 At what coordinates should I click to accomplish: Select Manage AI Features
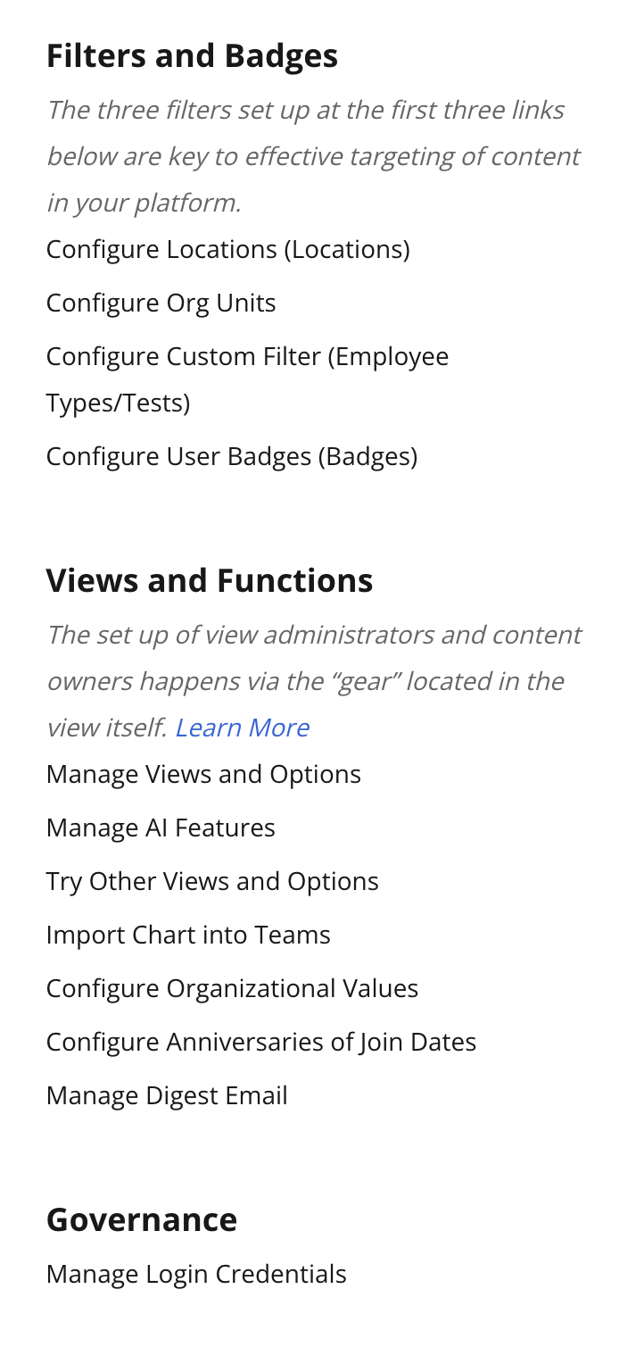[x=161, y=828]
